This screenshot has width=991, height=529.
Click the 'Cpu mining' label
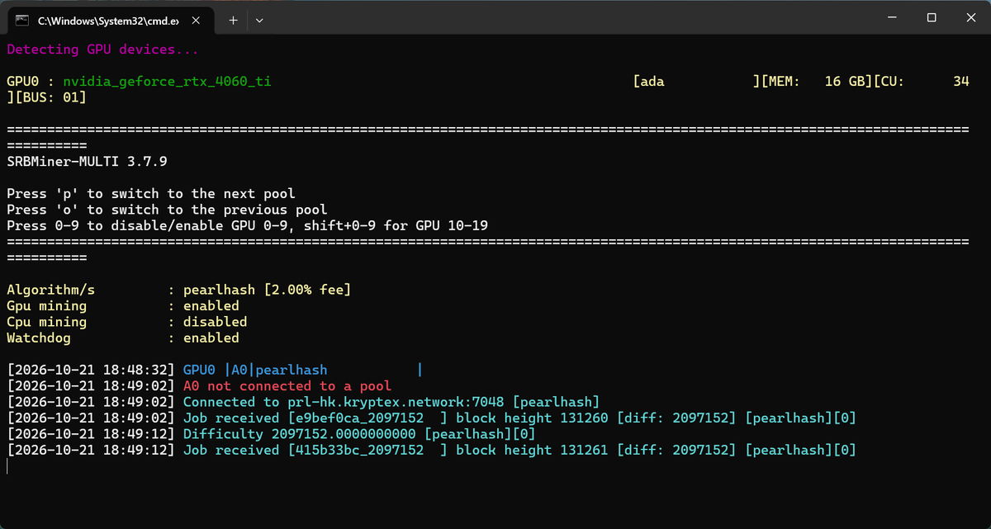coord(46,322)
